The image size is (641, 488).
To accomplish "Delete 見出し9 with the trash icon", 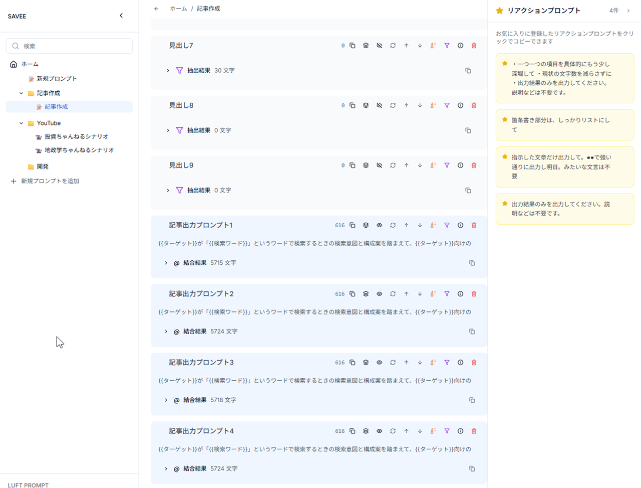I will tap(474, 166).
